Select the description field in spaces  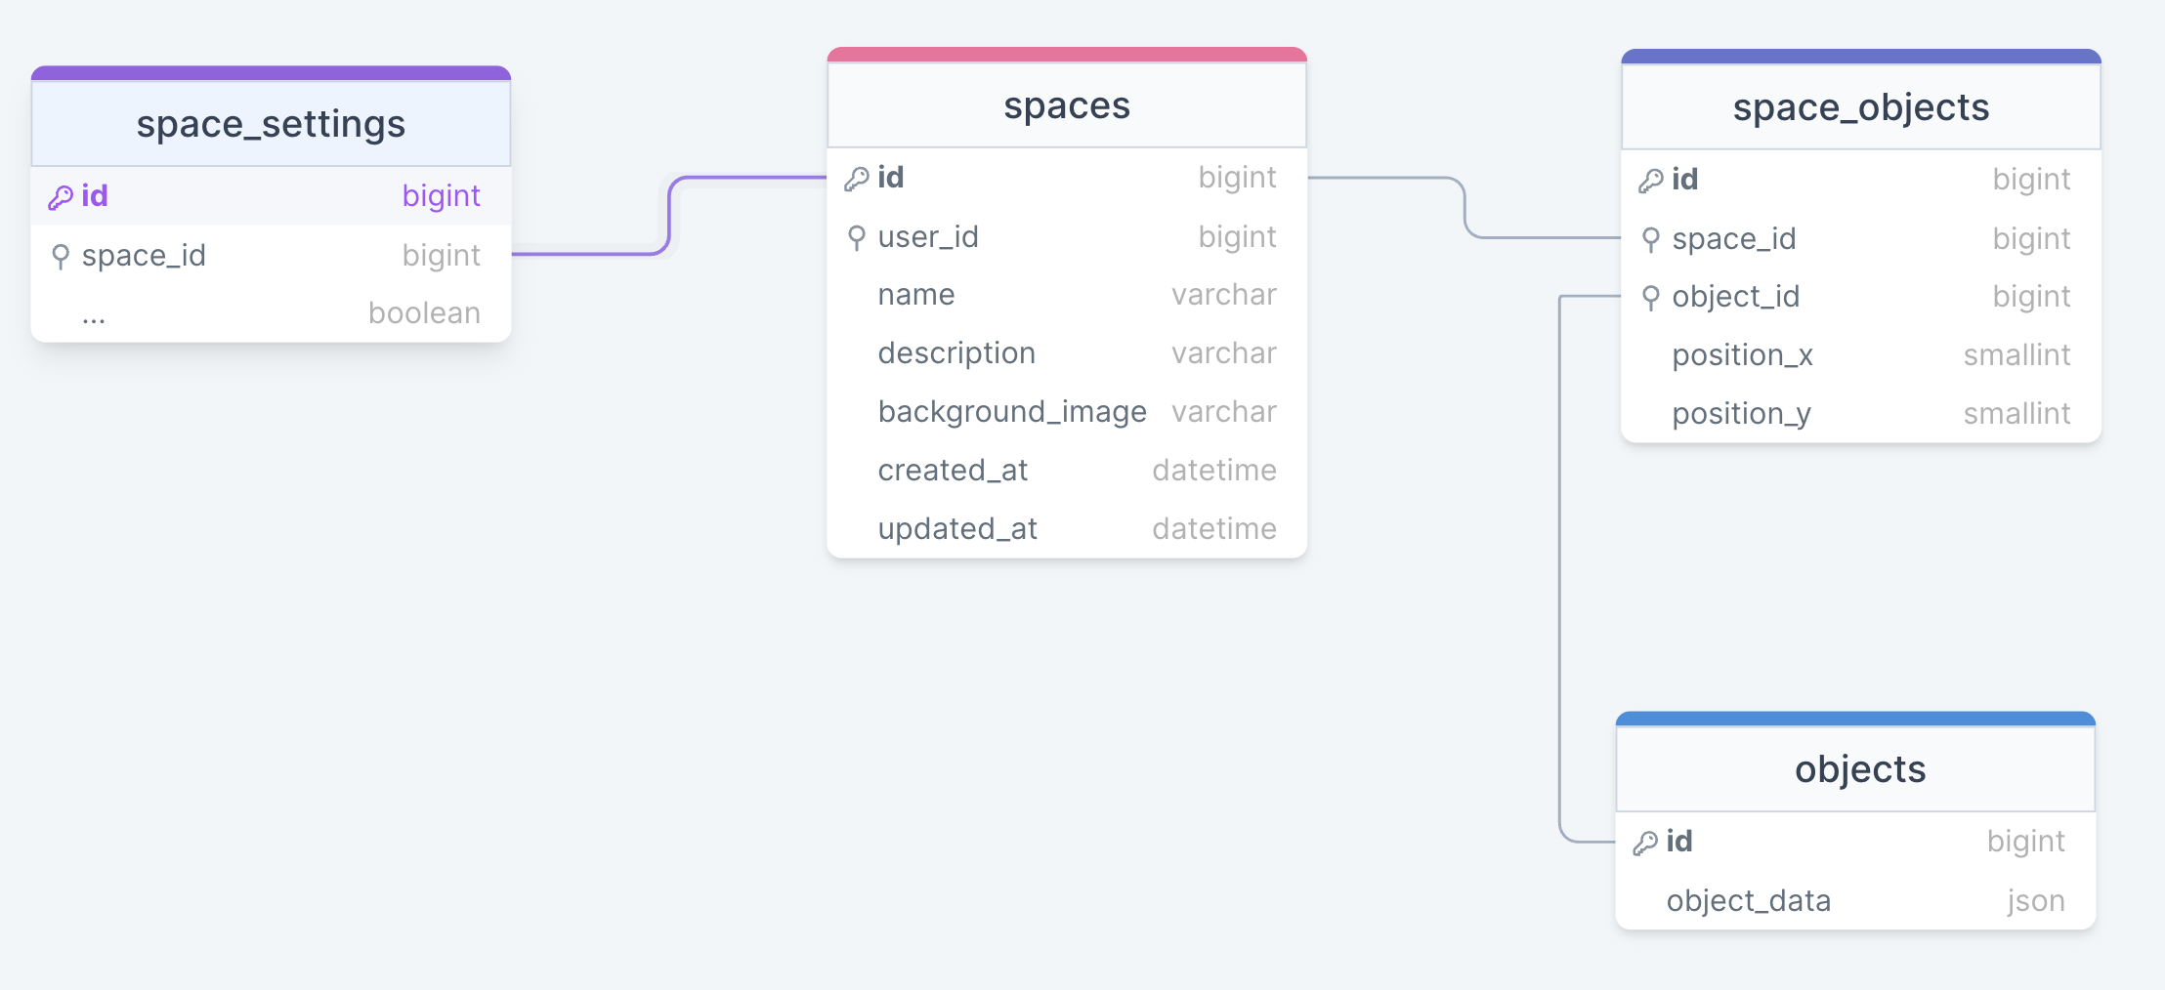(1067, 353)
